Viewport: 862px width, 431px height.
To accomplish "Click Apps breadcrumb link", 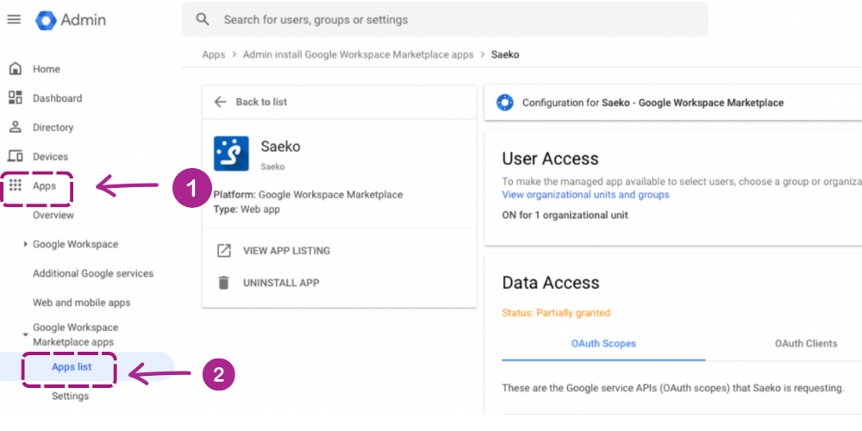I will point(213,54).
